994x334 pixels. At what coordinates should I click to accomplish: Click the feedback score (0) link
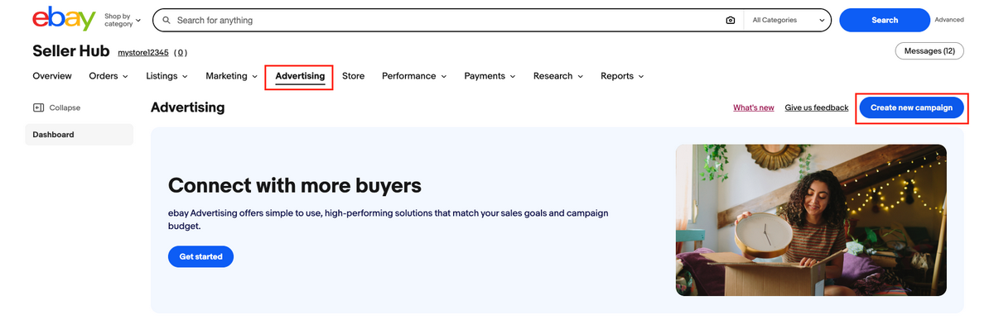click(180, 52)
